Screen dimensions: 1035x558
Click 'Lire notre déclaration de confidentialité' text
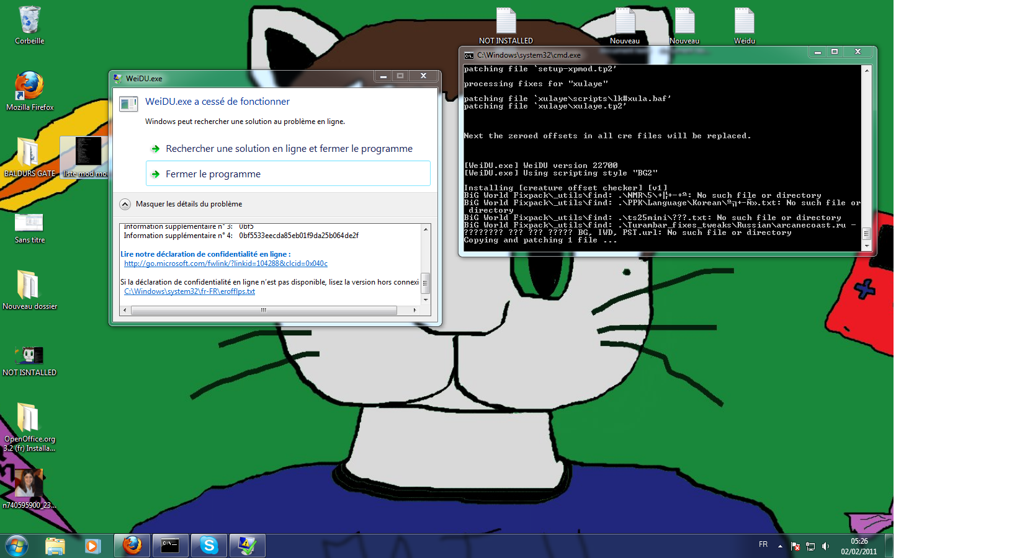click(x=205, y=254)
